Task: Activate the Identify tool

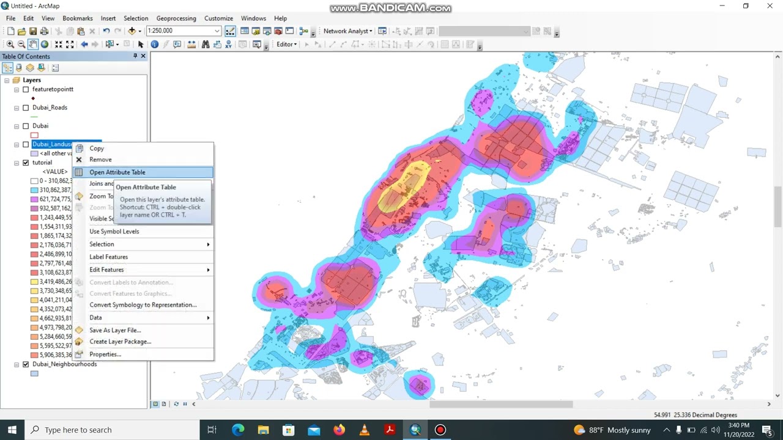Action: [155, 45]
